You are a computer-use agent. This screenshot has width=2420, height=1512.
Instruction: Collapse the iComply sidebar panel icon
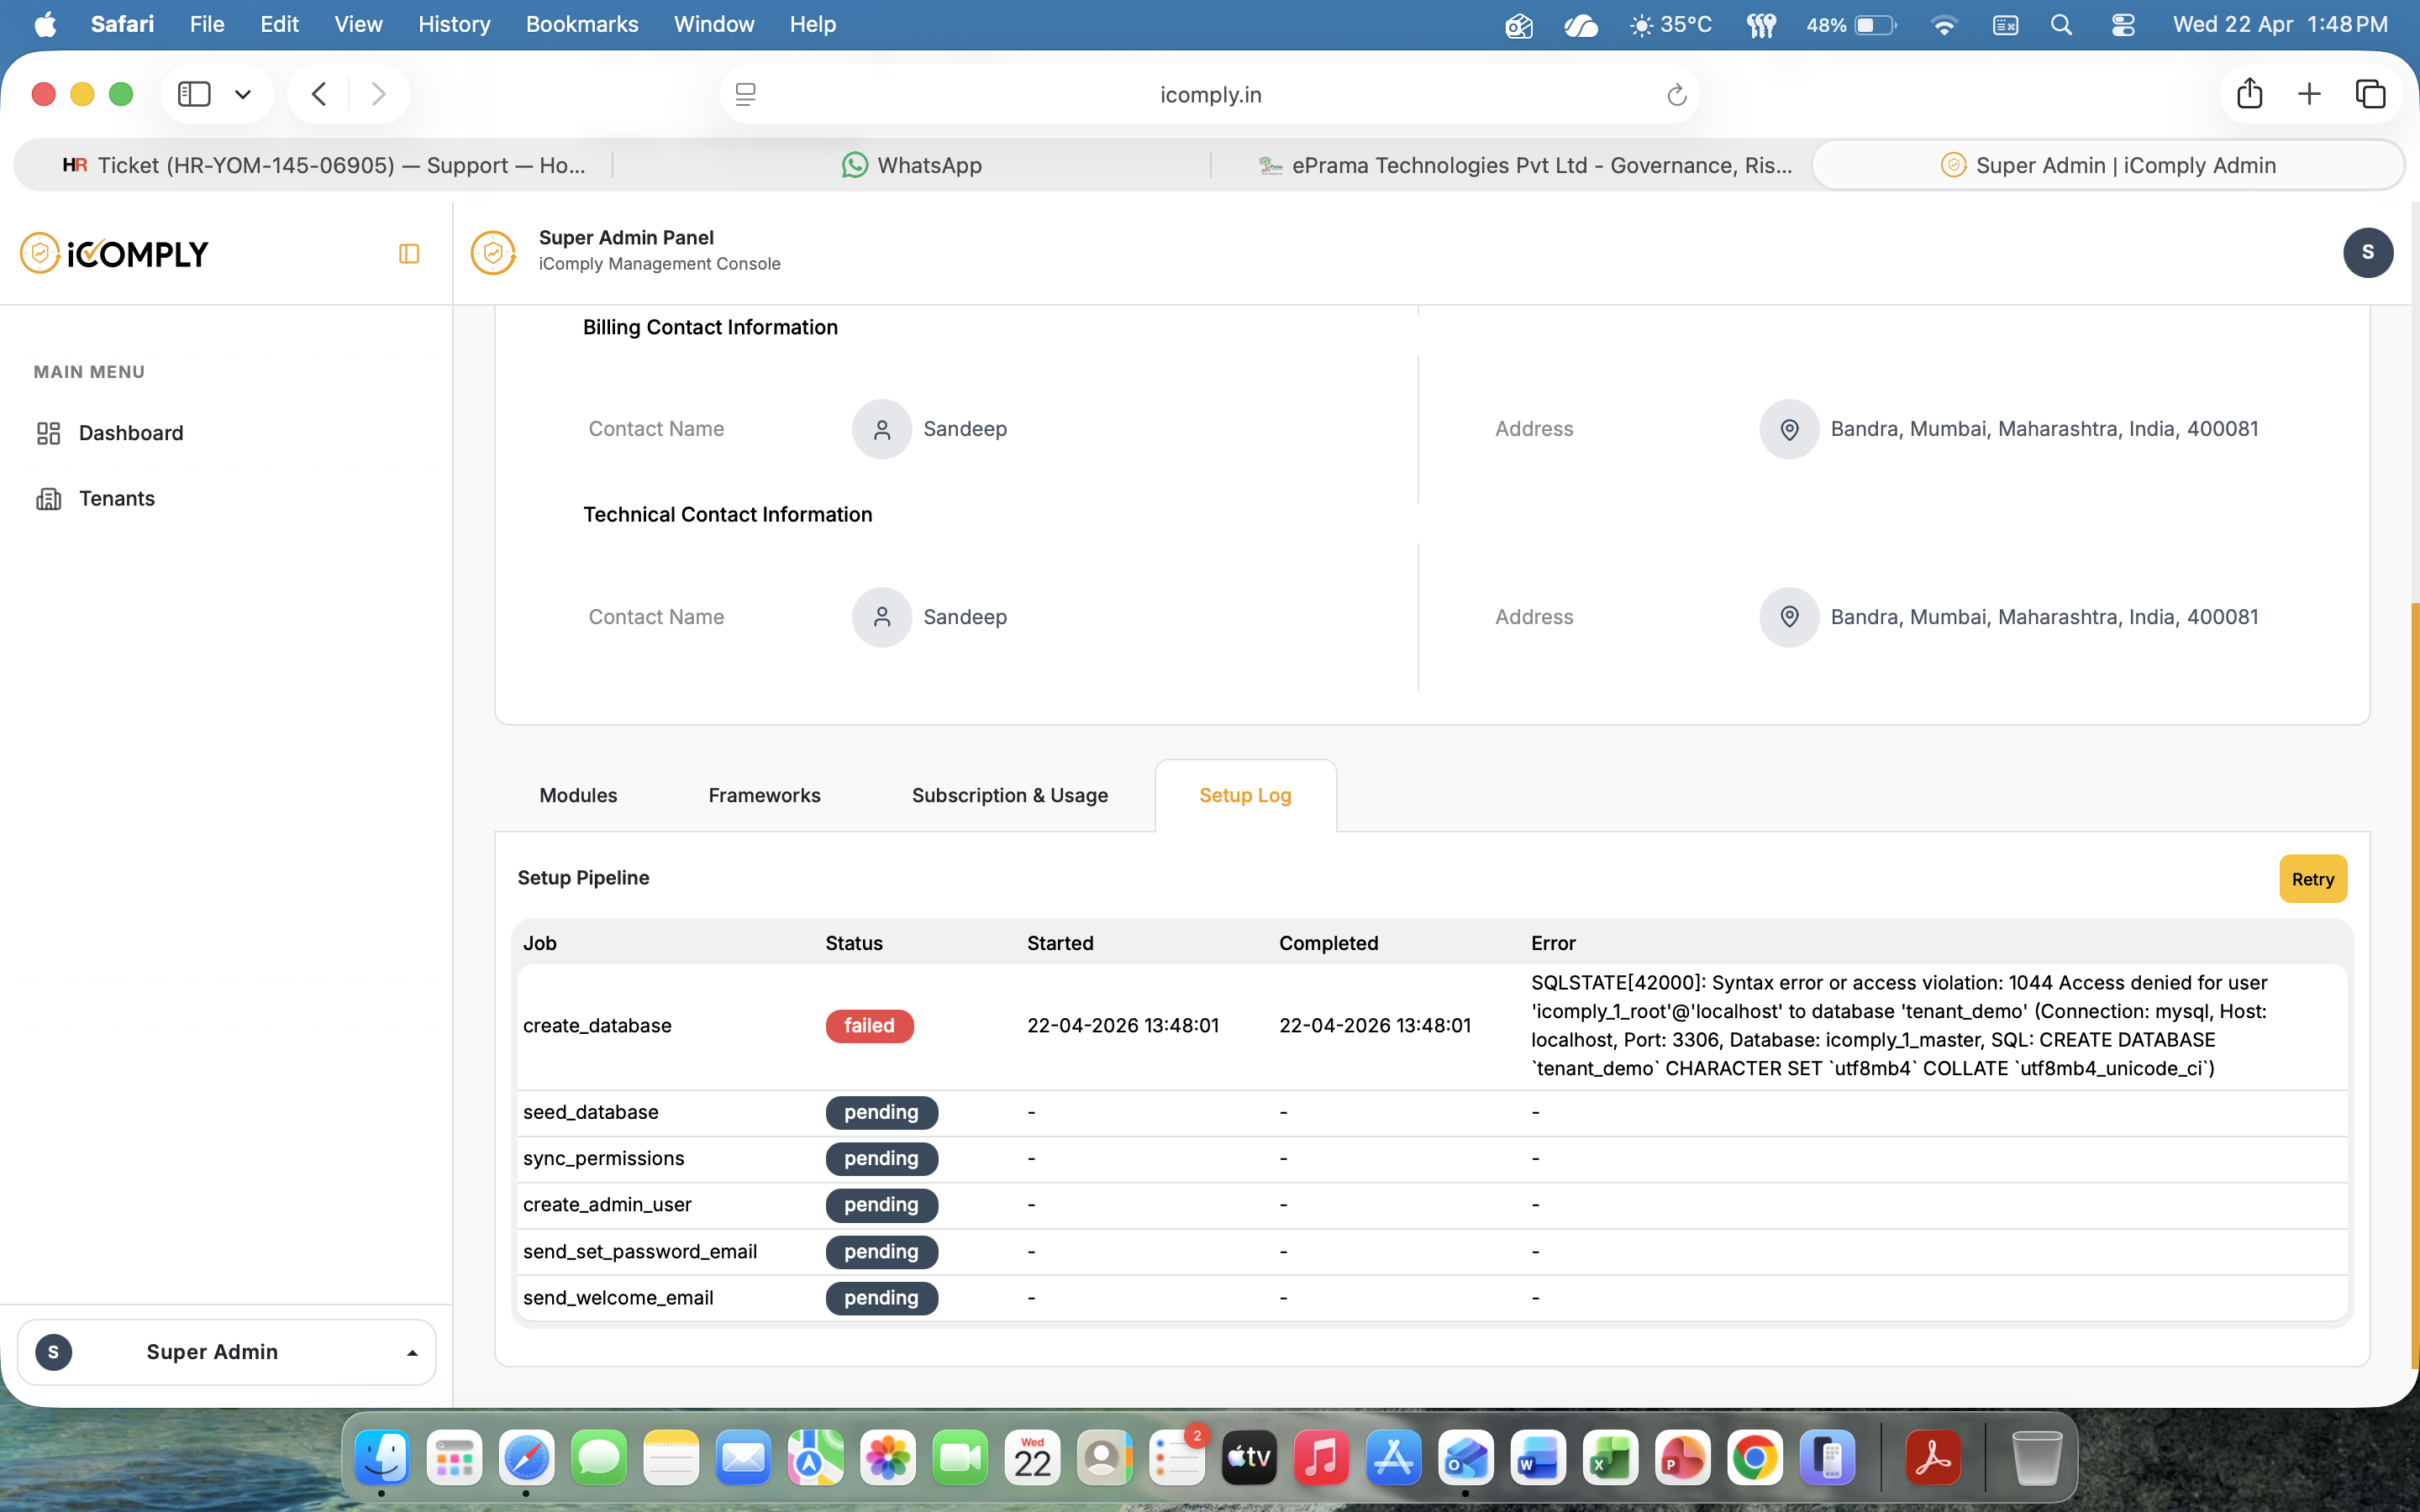point(408,254)
